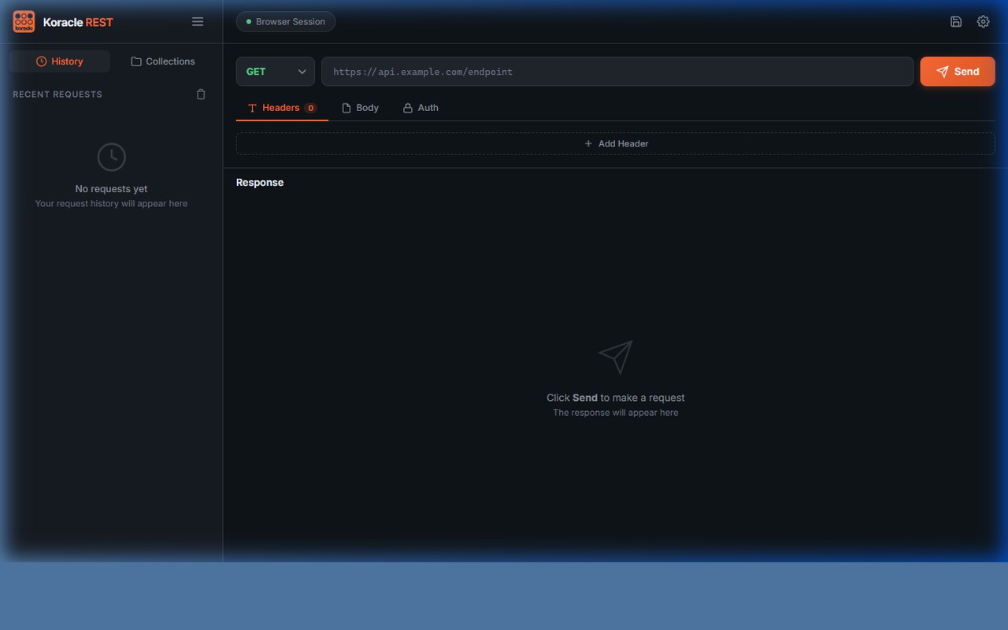Screen dimensions: 1008x630
Task: Clear history with trash icon
Action: coord(201,94)
